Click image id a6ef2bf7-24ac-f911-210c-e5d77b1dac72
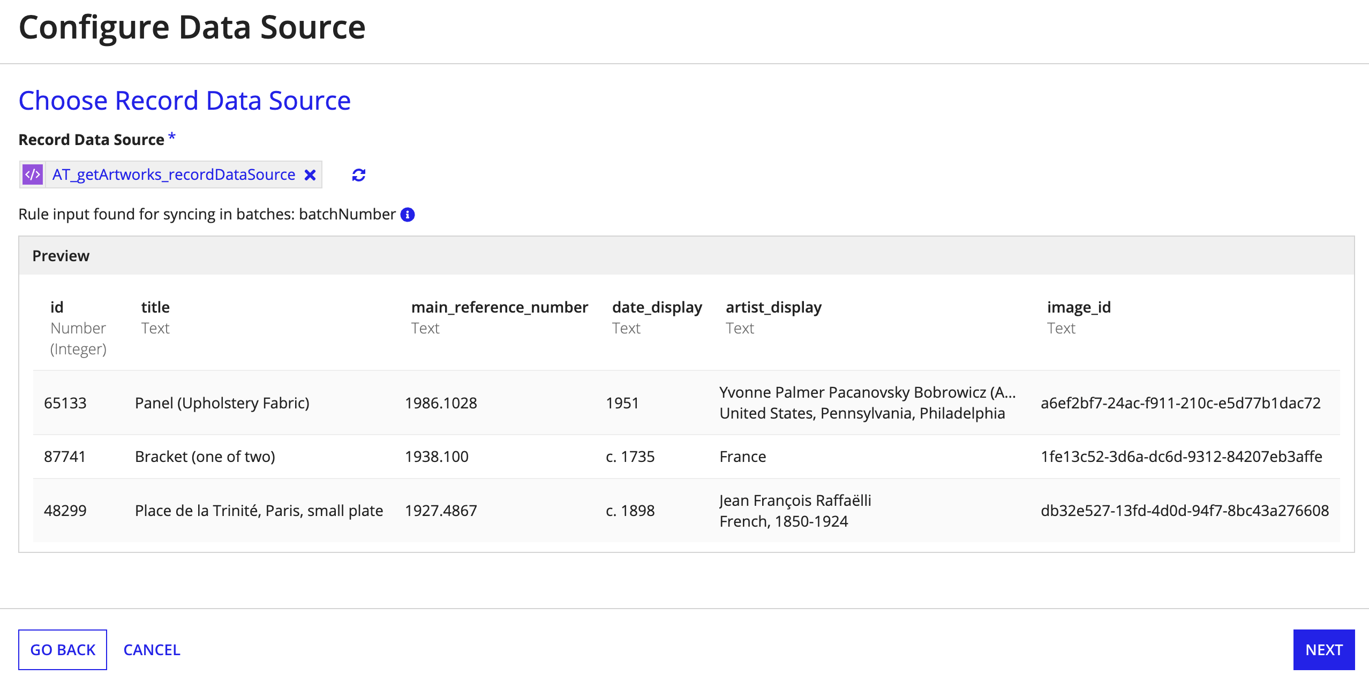The width and height of the screenshot is (1369, 683). [1180, 403]
